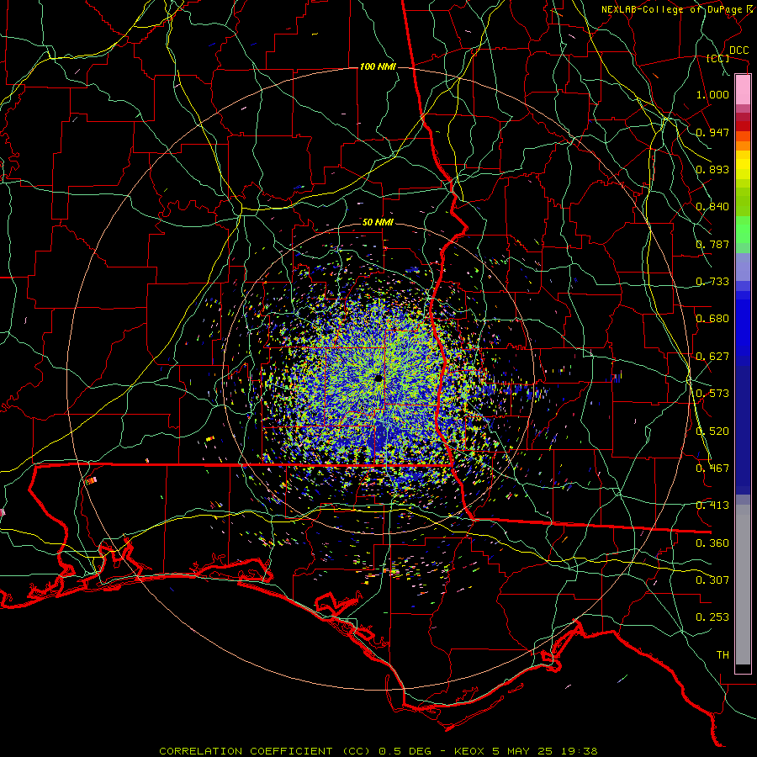The image size is (757, 757).
Task: Select the 0.520 legend value
Action: (712, 431)
